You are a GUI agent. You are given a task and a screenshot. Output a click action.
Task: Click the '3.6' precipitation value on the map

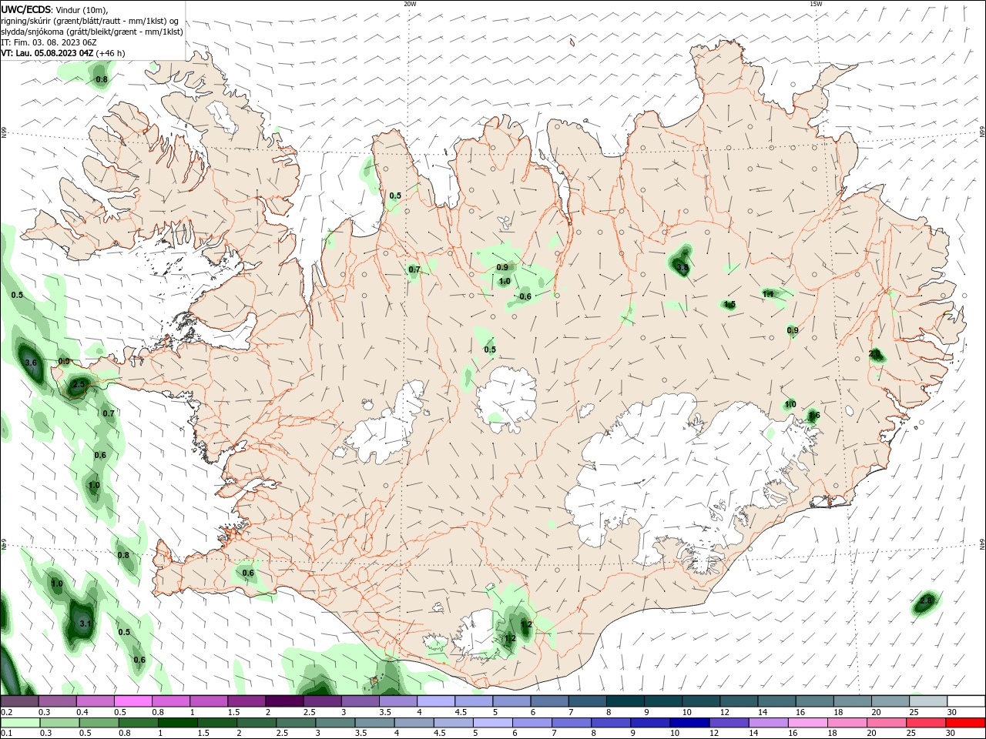pyautogui.click(x=31, y=363)
